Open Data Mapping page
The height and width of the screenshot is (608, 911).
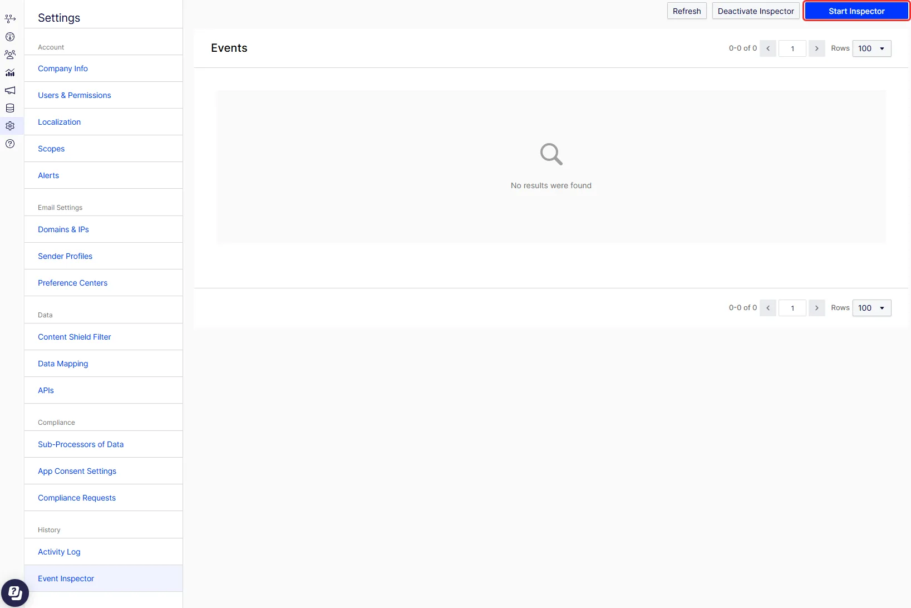pos(104,364)
